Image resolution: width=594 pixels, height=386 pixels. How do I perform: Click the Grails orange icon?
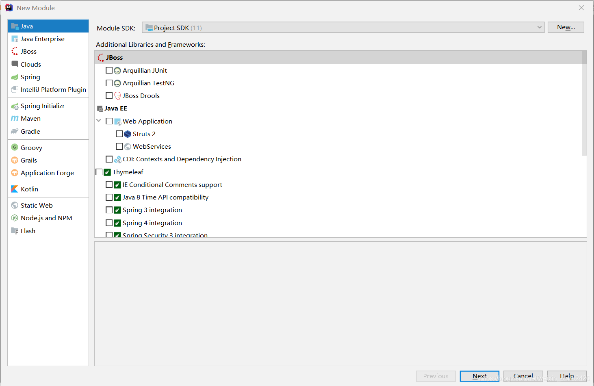coord(15,160)
